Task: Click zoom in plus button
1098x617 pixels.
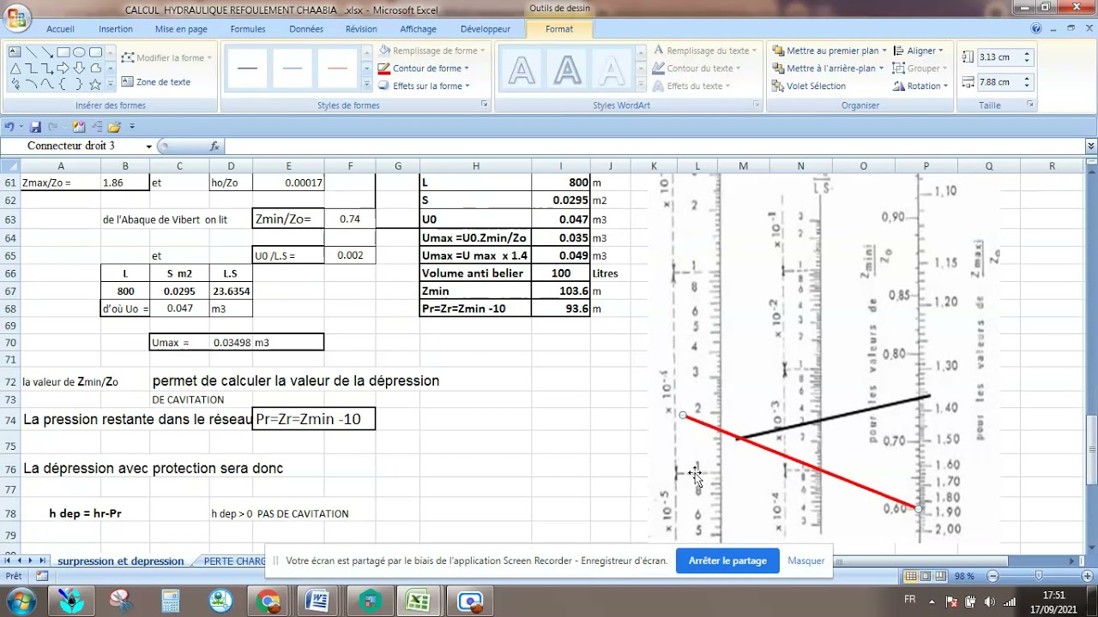Action: pos(1085,577)
